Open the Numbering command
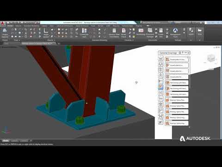This screenshot has height=167, width=222. (x=141, y=32)
